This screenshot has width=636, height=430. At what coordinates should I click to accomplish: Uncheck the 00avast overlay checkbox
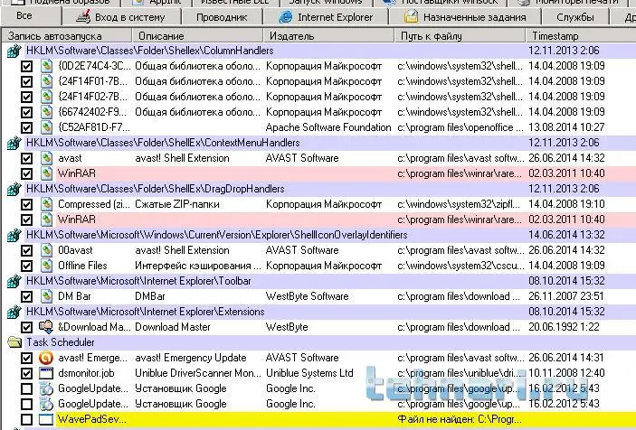click(x=27, y=250)
